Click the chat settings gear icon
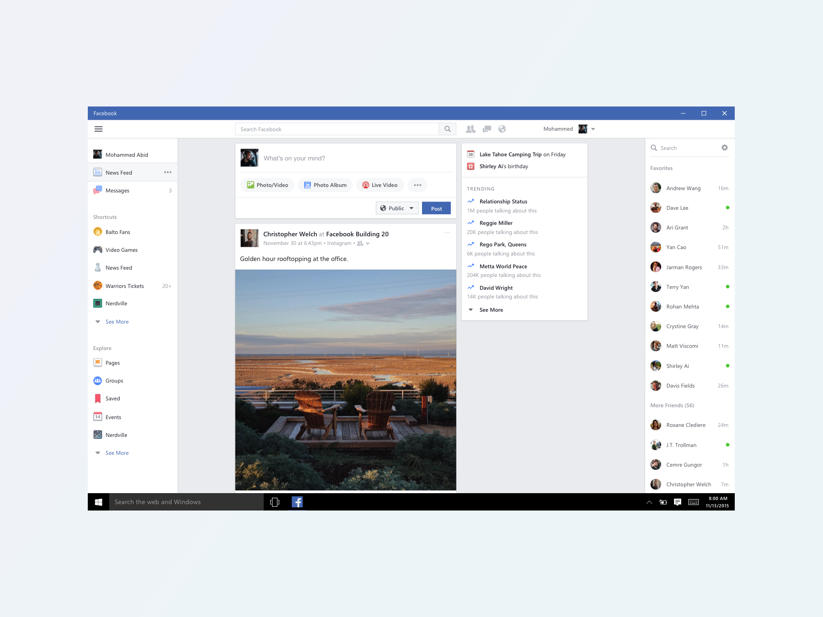 tap(724, 148)
